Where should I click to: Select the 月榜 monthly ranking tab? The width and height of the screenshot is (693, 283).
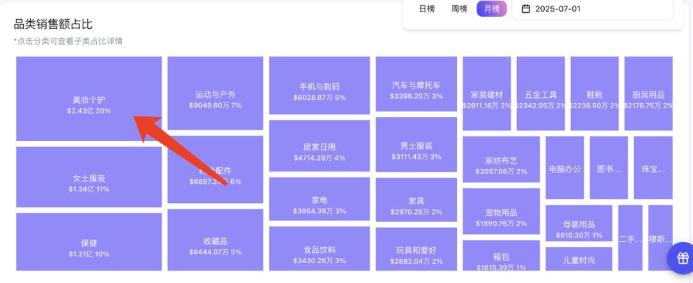point(492,9)
